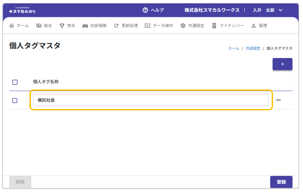
Task: Click the 更新処理 refresh icon
Action: pos(116,26)
